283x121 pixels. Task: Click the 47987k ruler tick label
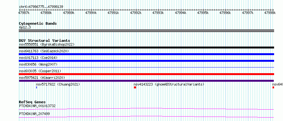[x=24, y=13]
